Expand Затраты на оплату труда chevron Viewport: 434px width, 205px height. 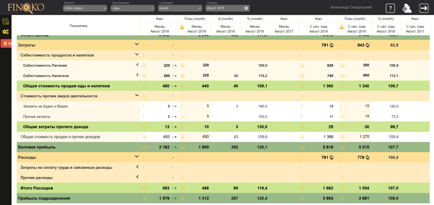point(137,167)
